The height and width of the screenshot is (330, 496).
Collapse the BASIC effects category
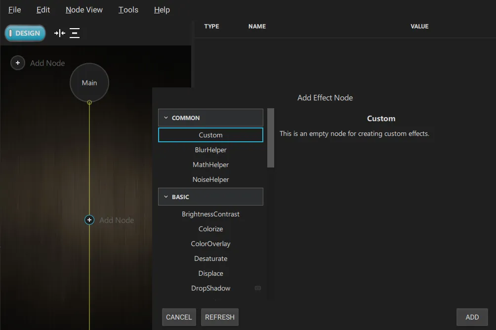(166, 197)
